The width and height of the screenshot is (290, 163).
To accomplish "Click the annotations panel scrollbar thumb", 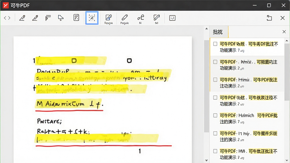I will point(287,72).
